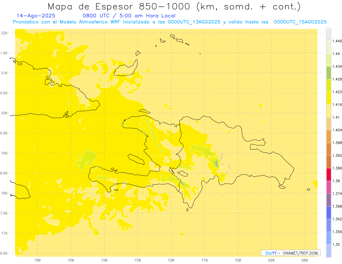Click the WRF forecast description line
342x264 pixels.
tap(170, 22)
